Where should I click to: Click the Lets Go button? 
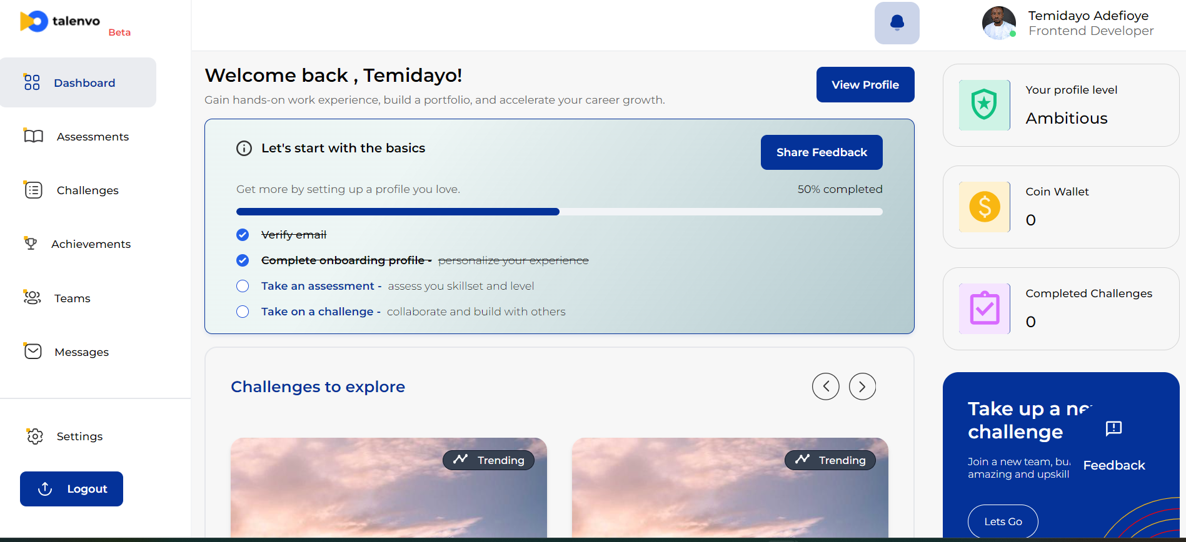1003,521
